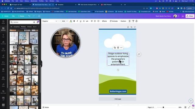The height and width of the screenshot is (109, 195).
Task: Switch to the Photos tab
Action: [23, 27]
